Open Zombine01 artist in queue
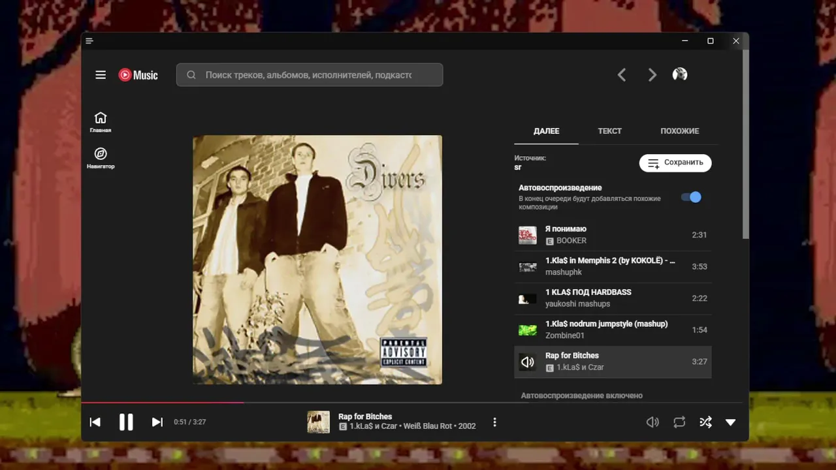The height and width of the screenshot is (470, 836). 565,336
